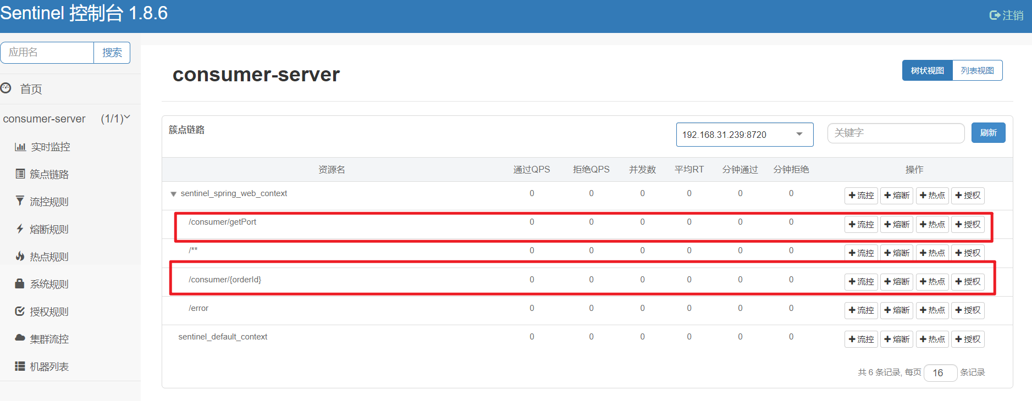Image resolution: width=1032 pixels, height=401 pixels.
Task: Open the machine IP 192.168.31.239:8720 dropdown
Action: (744, 135)
